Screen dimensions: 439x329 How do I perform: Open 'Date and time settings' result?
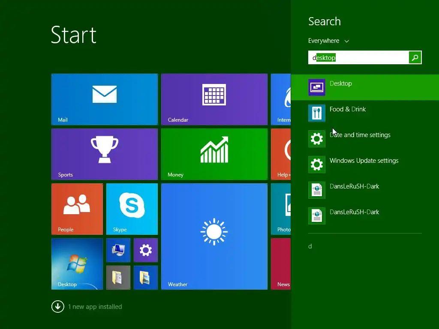[x=360, y=135]
